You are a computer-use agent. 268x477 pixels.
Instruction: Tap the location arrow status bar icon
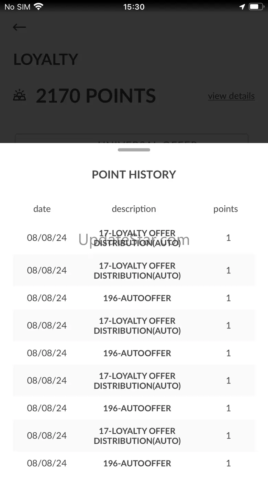click(x=242, y=7)
